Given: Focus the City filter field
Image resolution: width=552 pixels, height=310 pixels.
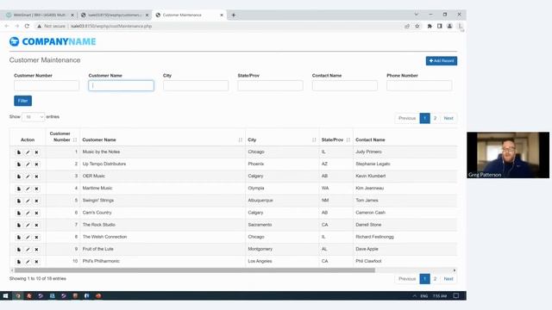Looking at the screenshot, I should click(196, 85).
